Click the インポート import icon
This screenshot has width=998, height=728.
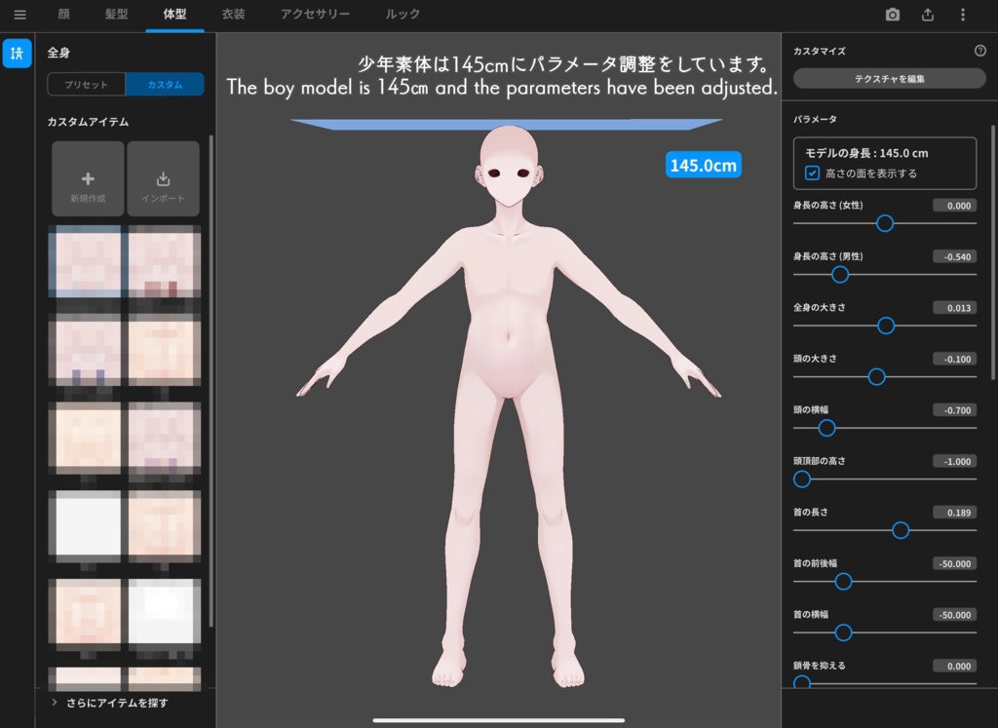tap(164, 178)
